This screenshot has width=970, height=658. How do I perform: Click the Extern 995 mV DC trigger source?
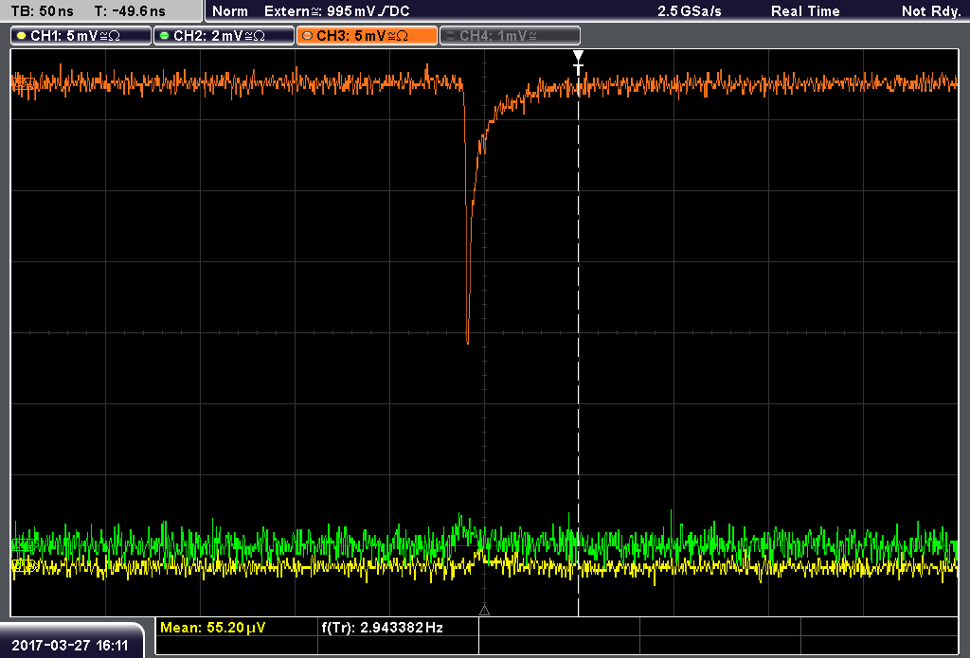[336, 11]
